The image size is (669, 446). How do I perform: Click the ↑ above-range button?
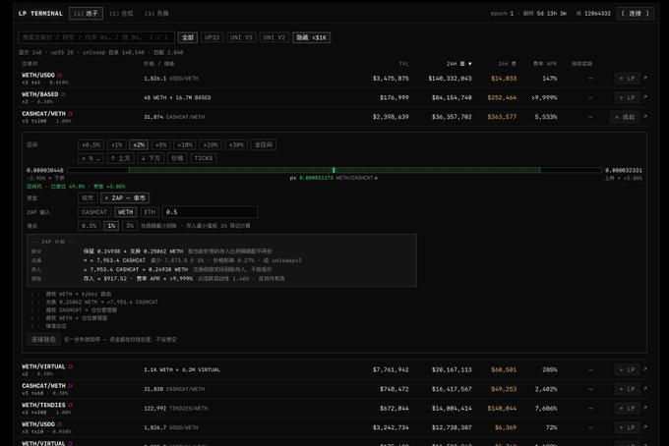point(121,158)
